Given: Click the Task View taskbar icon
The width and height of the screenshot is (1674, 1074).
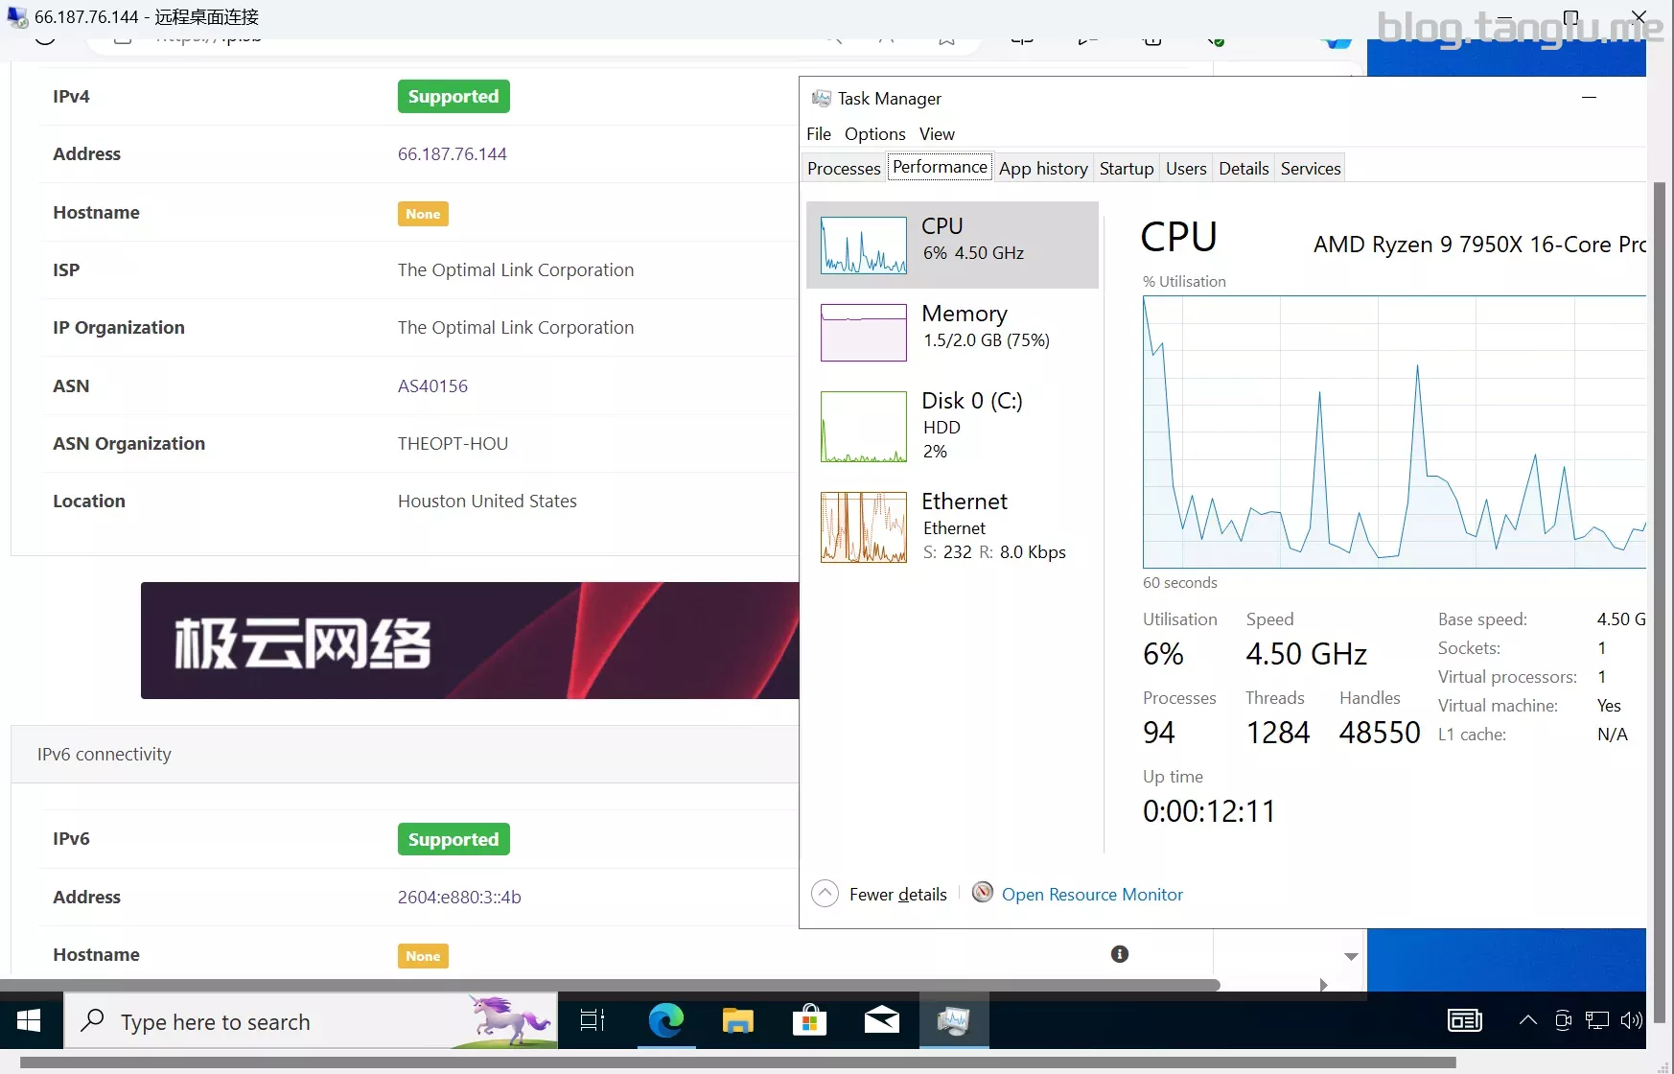Looking at the screenshot, I should pyautogui.click(x=593, y=1021).
